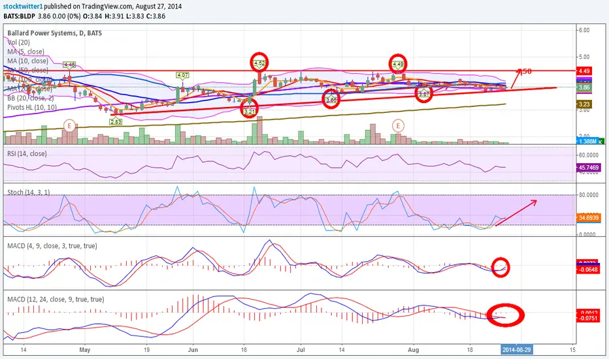Click the Jul label on time axis
Viewport: 609px width, 359px height.
point(301,350)
